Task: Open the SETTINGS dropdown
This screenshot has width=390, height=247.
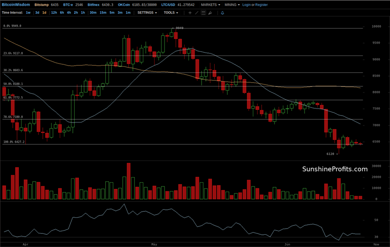Action: click(x=147, y=13)
